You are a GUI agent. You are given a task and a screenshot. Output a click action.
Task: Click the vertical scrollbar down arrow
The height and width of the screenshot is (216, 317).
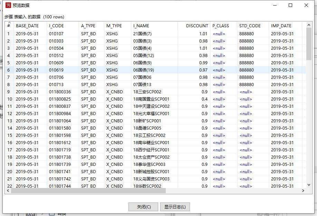pos(309,185)
